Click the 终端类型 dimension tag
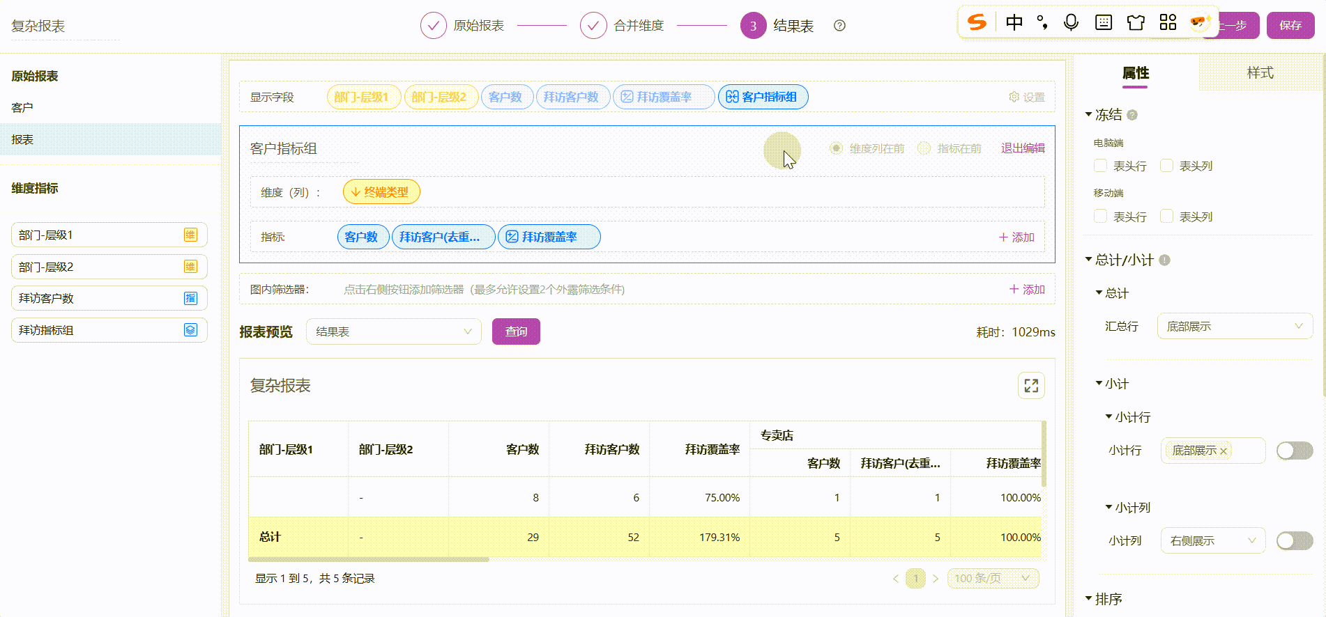 (x=381, y=192)
